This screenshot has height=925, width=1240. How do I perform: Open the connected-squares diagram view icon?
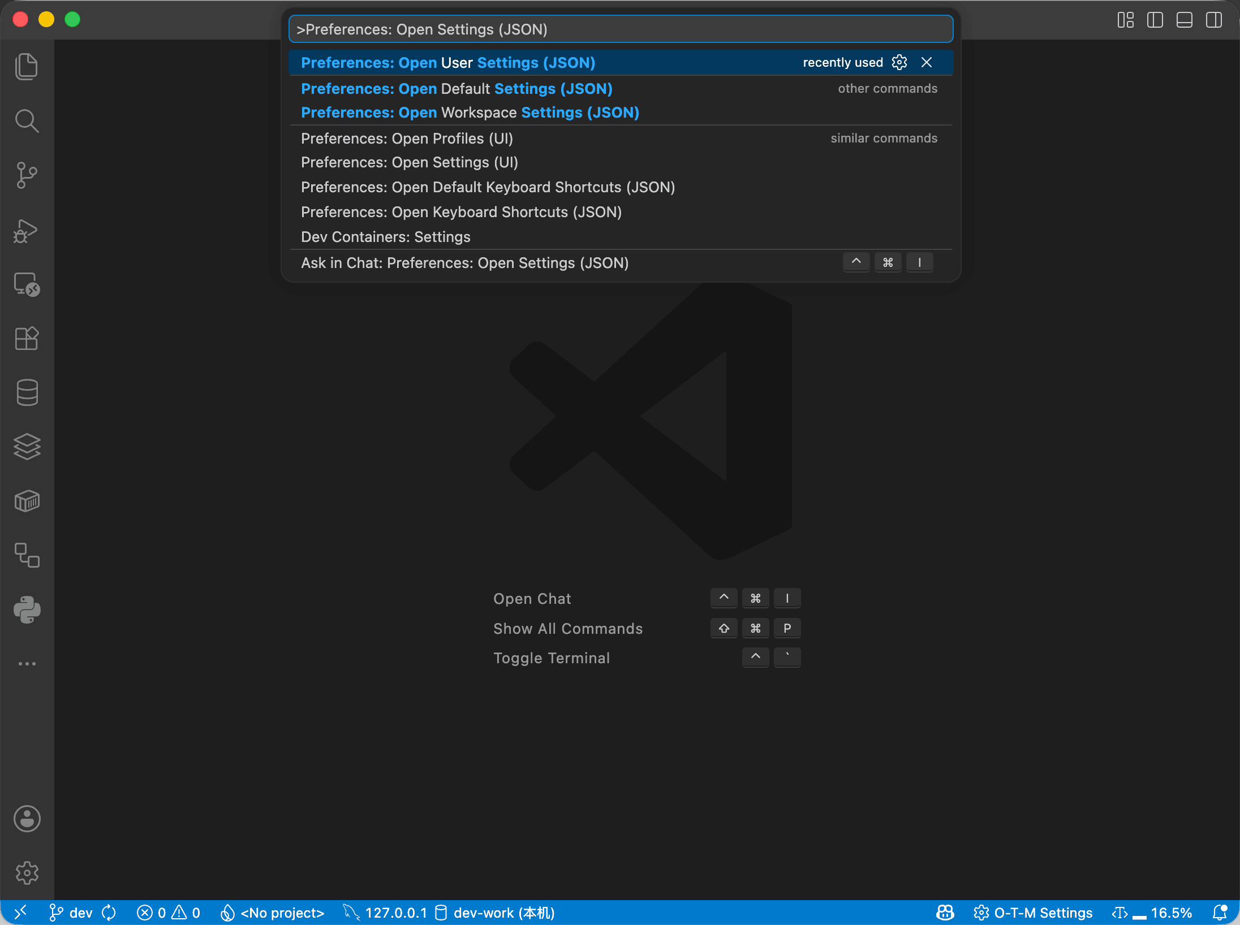[27, 555]
